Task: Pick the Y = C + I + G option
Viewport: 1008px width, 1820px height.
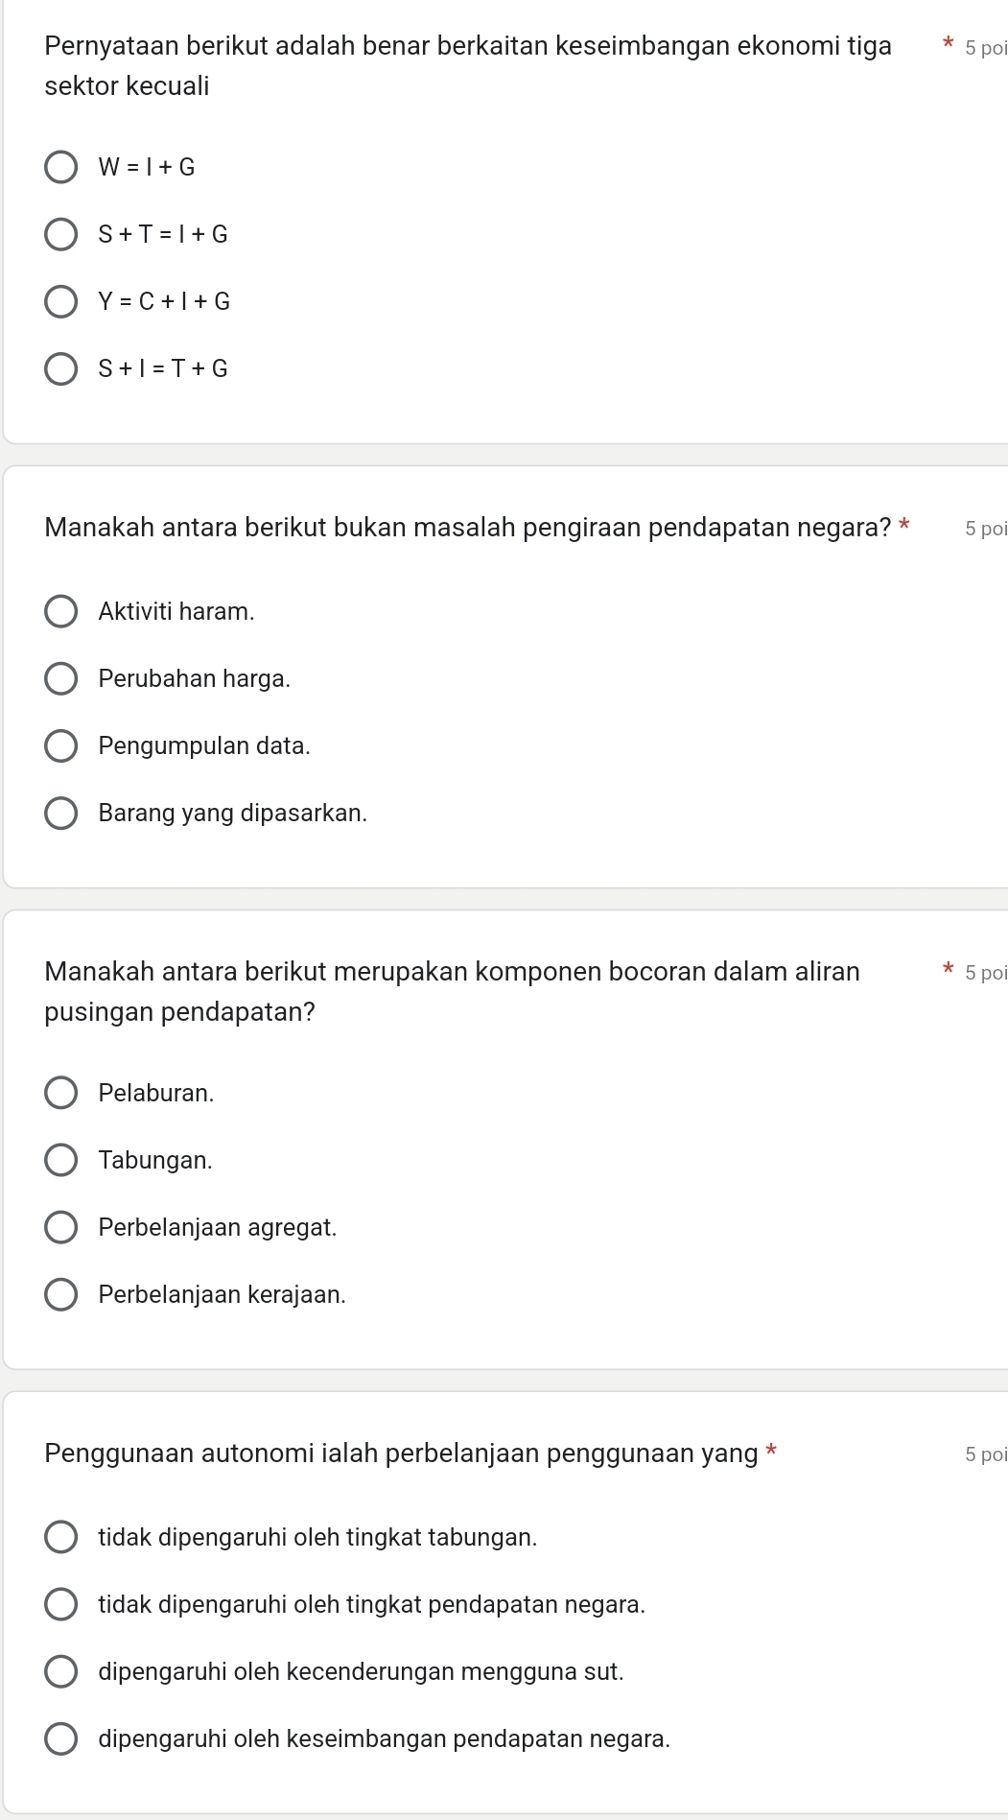Action: 61,301
